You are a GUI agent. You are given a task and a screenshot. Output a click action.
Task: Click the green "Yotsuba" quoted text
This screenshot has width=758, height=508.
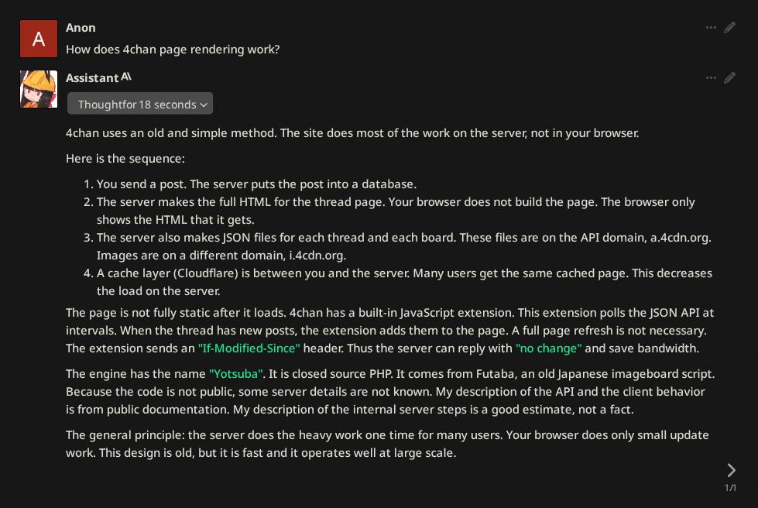click(236, 373)
